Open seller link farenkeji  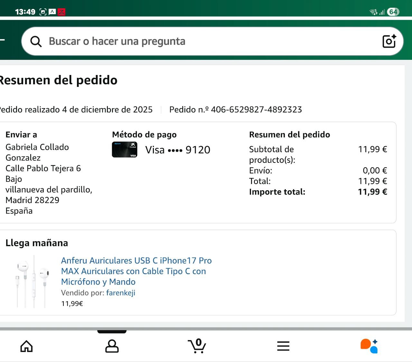coord(121,293)
